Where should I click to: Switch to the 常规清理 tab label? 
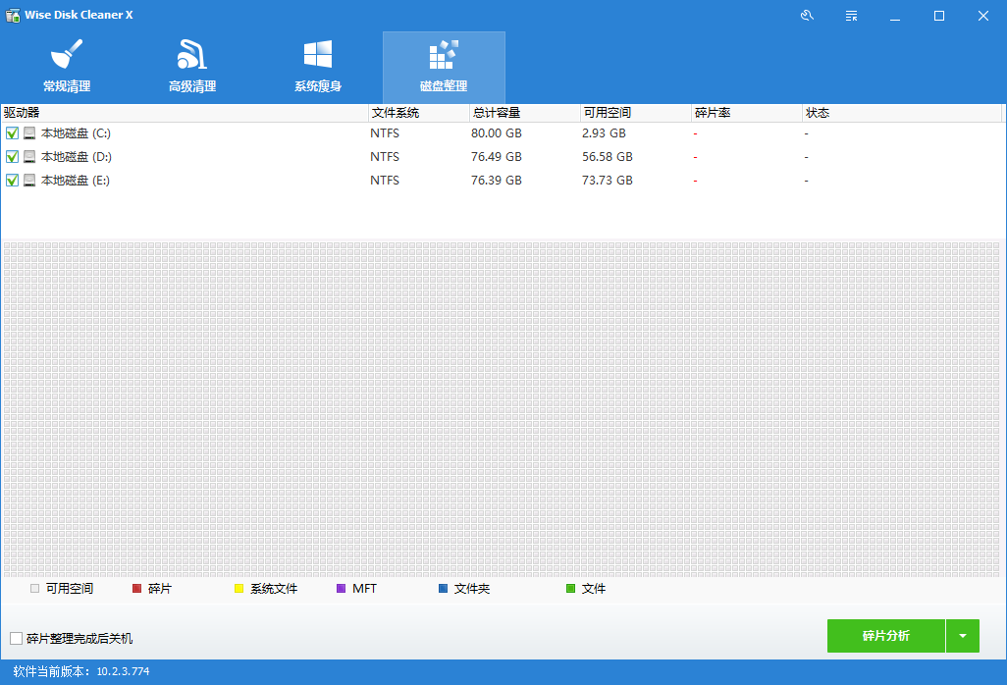67,86
